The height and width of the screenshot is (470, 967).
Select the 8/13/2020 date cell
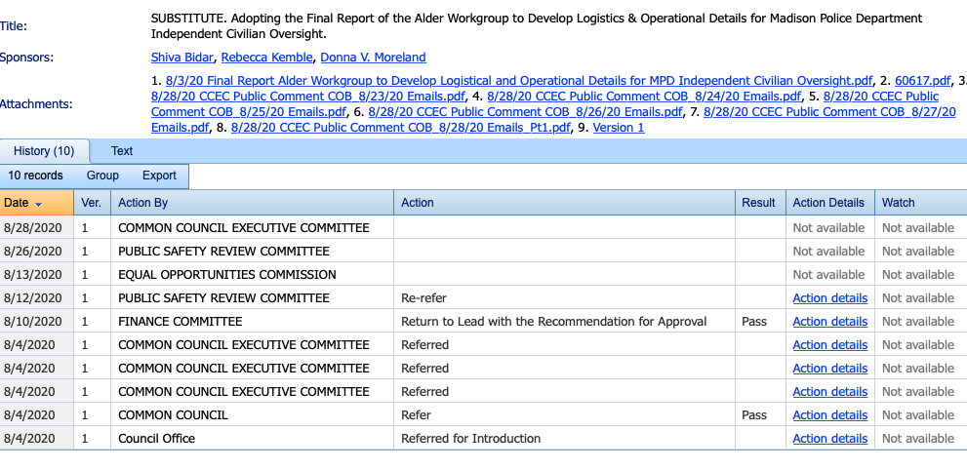coord(36,275)
